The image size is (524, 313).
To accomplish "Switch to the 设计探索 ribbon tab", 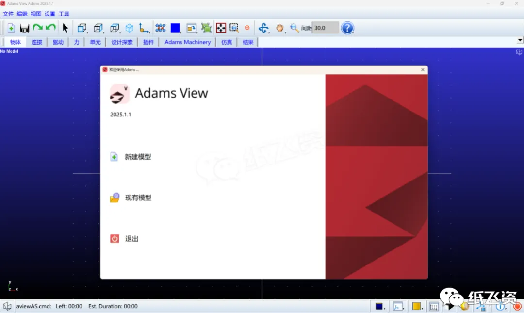I will (x=122, y=42).
